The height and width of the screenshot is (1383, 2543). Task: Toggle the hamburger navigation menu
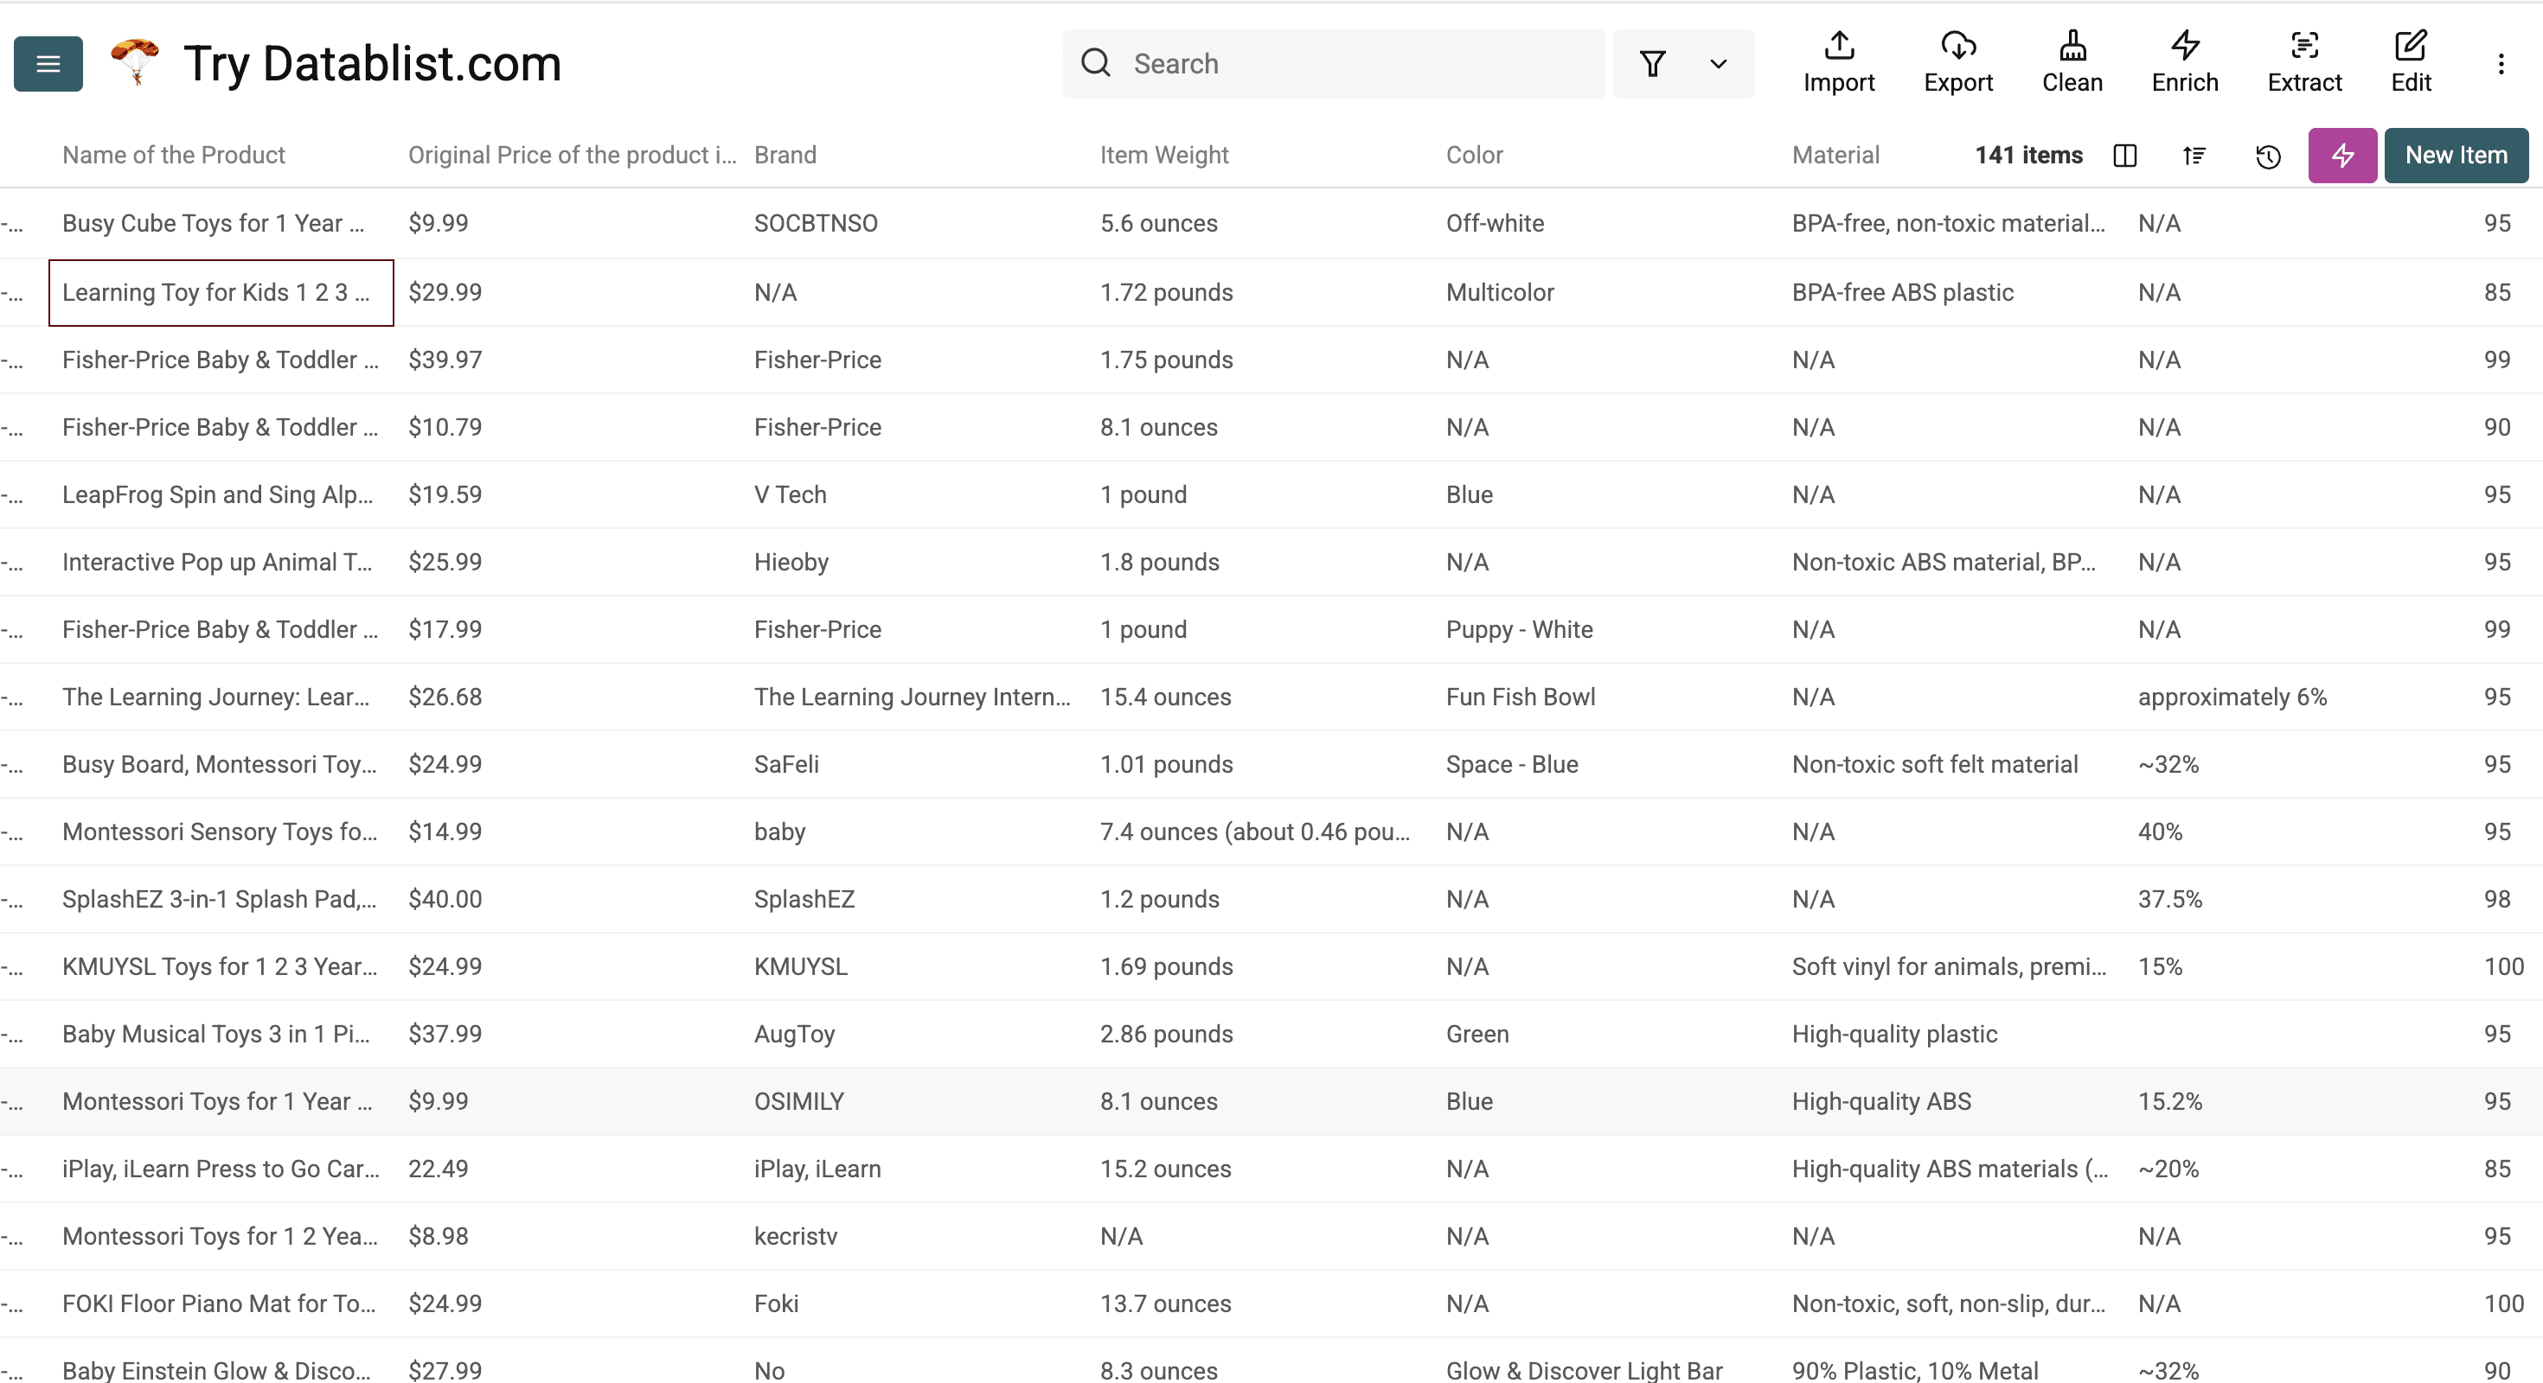coord(48,63)
